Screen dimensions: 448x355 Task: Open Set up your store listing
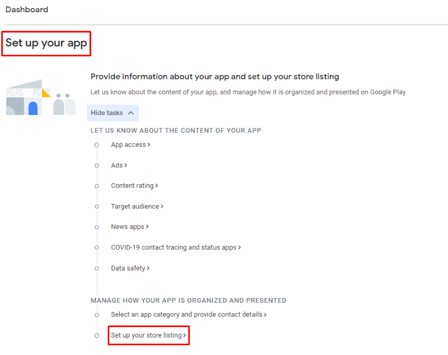click(x=147, y=335)
